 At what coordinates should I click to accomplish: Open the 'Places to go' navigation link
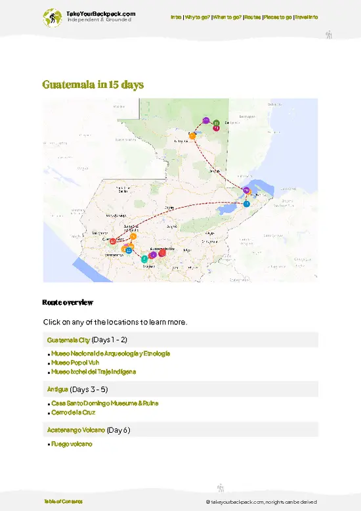278,17
